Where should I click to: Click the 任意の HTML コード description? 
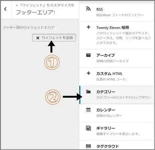(x=112, y=79)
